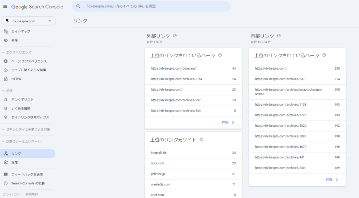Image resolution: width=359 pixels, height=198 pixels.
Task: Open 設定 menu item
Action: click(28, 162)
